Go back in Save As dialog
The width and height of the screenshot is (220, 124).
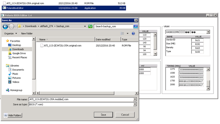(x=5, y=26)
